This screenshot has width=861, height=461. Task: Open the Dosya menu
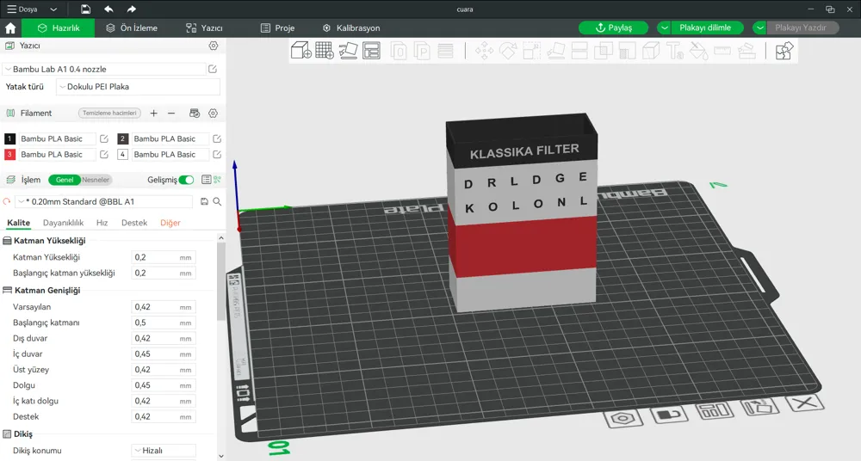point(22,9)
